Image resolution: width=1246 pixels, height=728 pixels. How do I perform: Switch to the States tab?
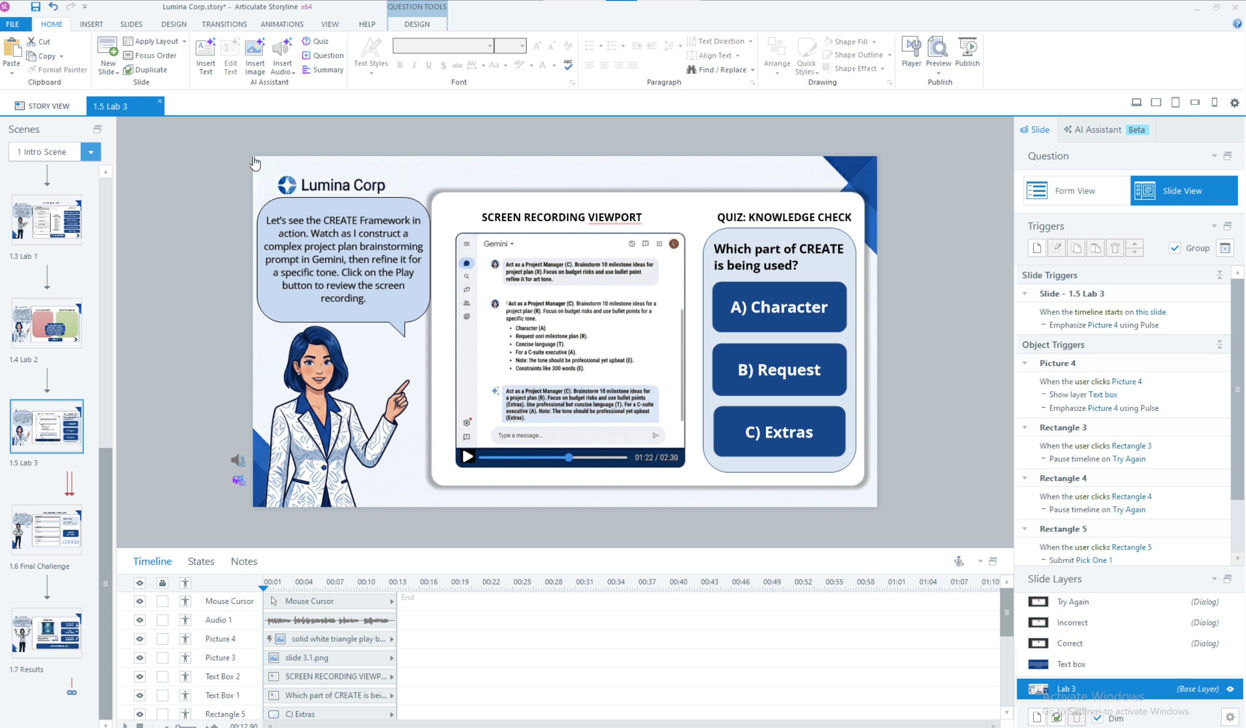click(201, 561)
